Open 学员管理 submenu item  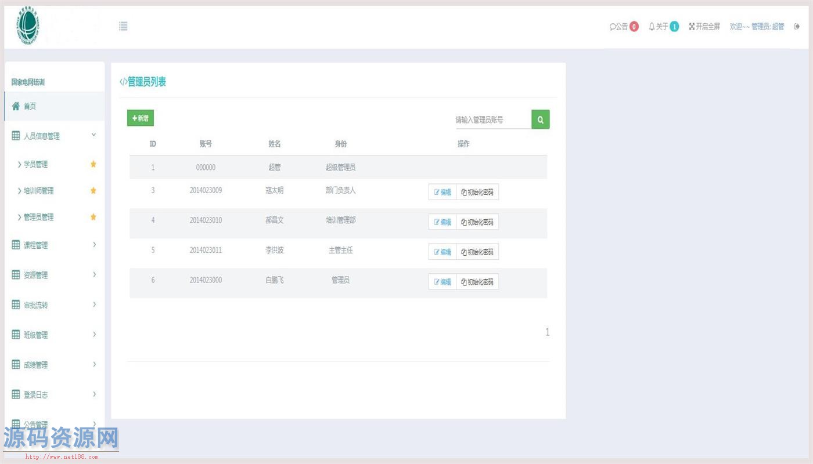pyautogui.click(x=35, y=165)
